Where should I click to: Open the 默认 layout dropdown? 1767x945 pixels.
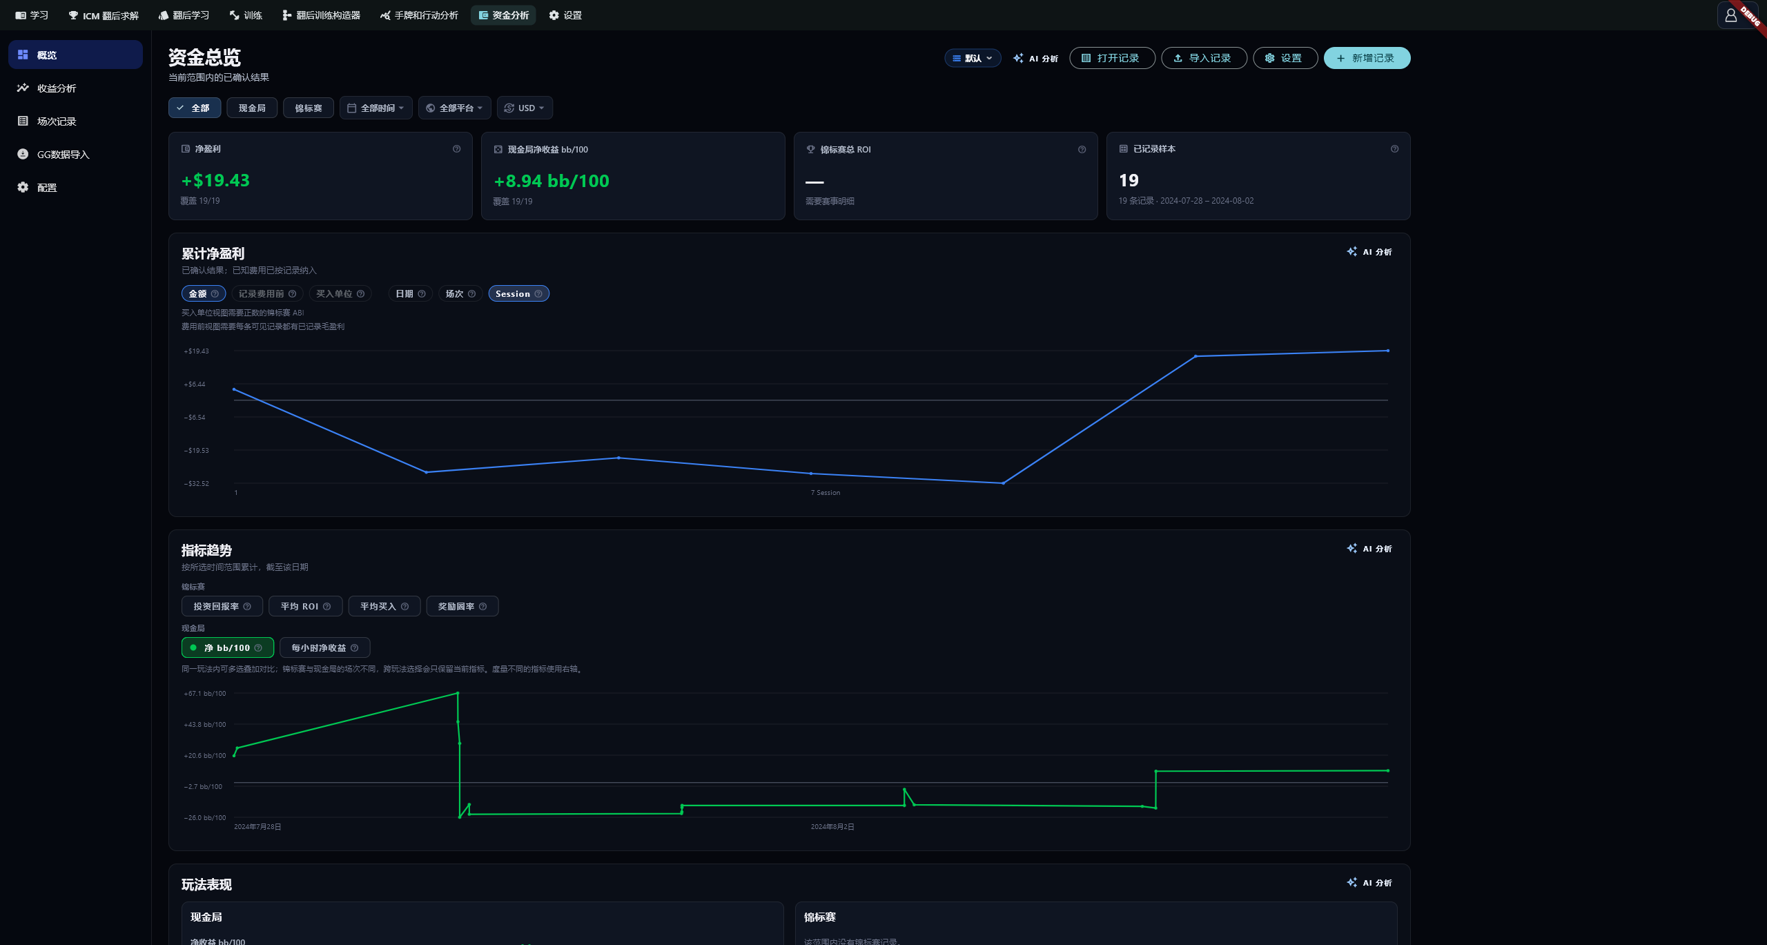pyautogui.click(x=973, y=59)
